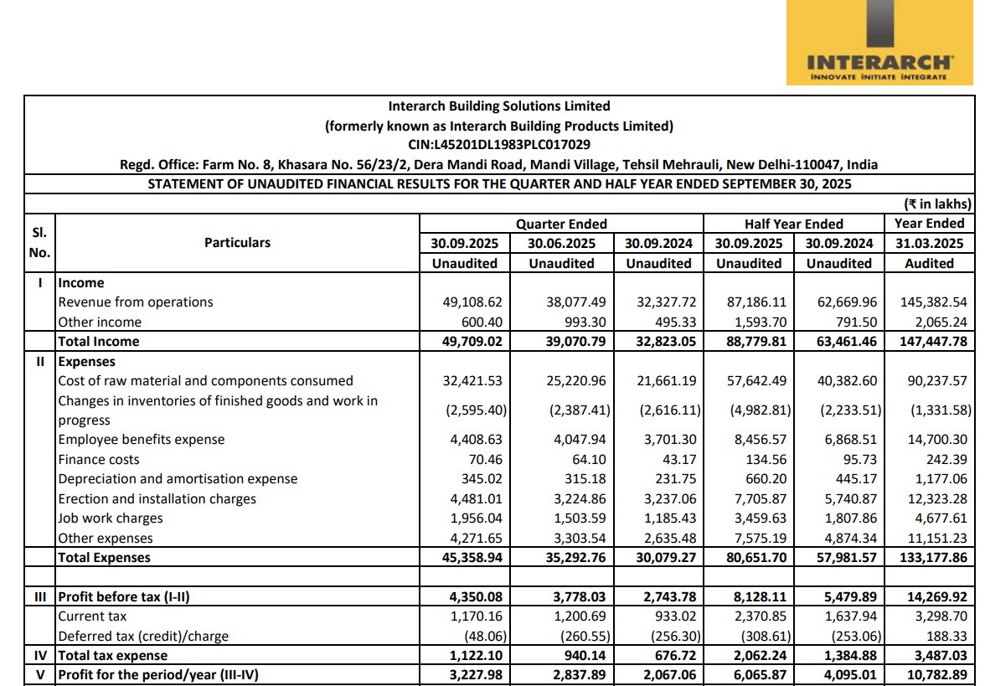Click profit for year value 10,782.89
The width and height of the screenshot is (985, 686).
coord(937,675)
